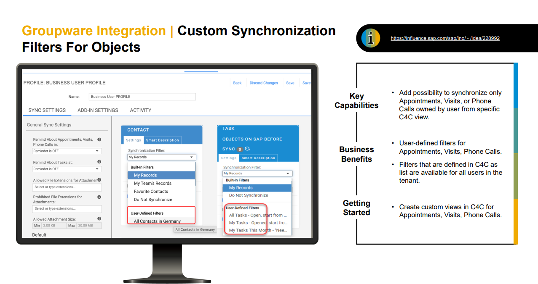Click the CONTACT card header
Screen dimensions: 538x284
162,130
